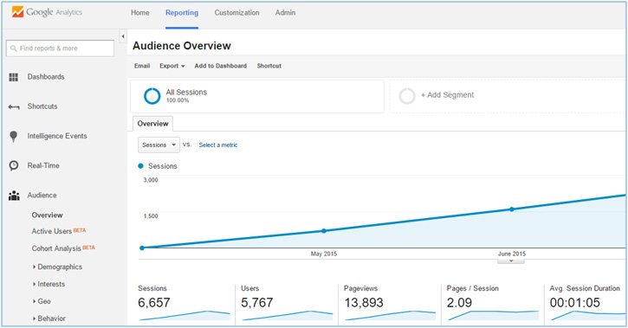Viewport: 628px width, 328px height.
Task: Click the Audience people icon
Action: click(x=14, y=196)
